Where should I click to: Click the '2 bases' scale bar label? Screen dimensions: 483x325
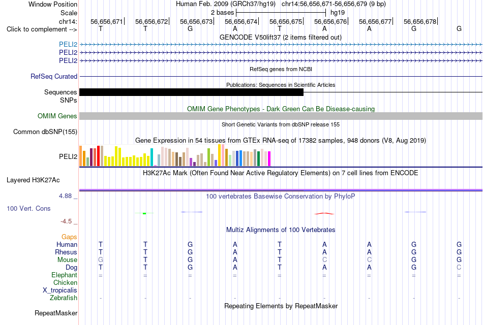(222, 13)
